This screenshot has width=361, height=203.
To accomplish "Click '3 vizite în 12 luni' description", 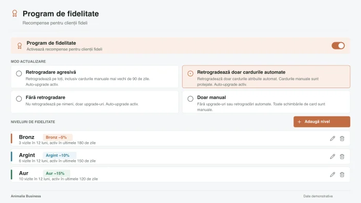I will point(57,143).
